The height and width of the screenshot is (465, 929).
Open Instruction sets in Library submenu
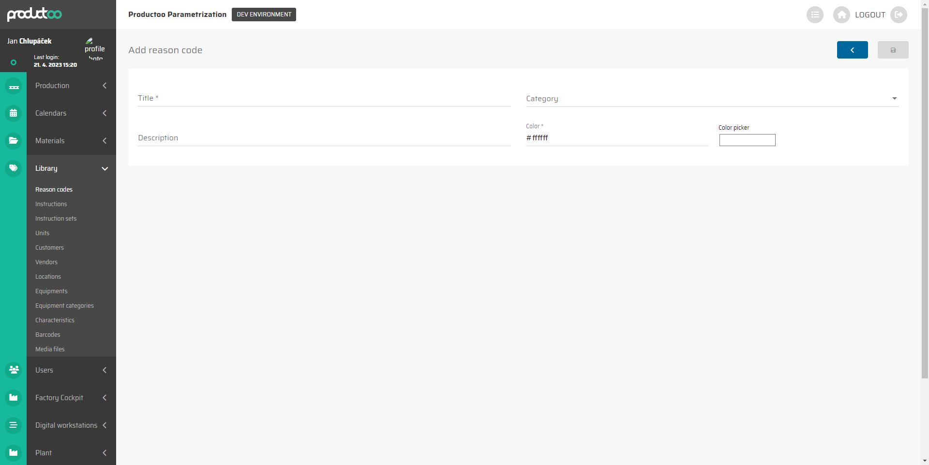(56, 219)
